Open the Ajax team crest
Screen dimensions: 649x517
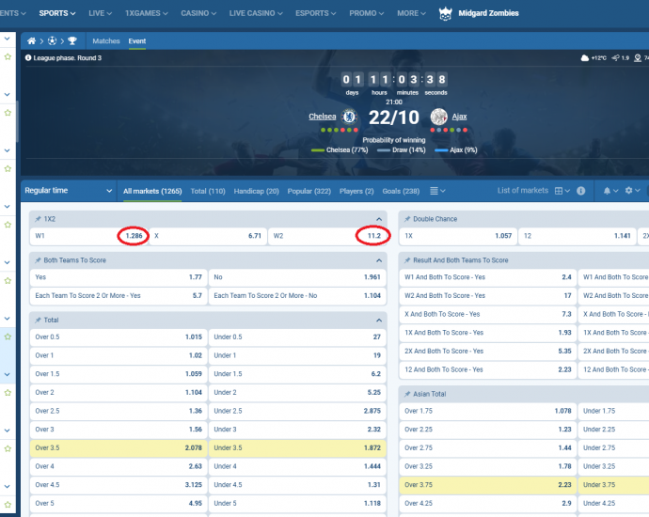[x=438, y=117]
